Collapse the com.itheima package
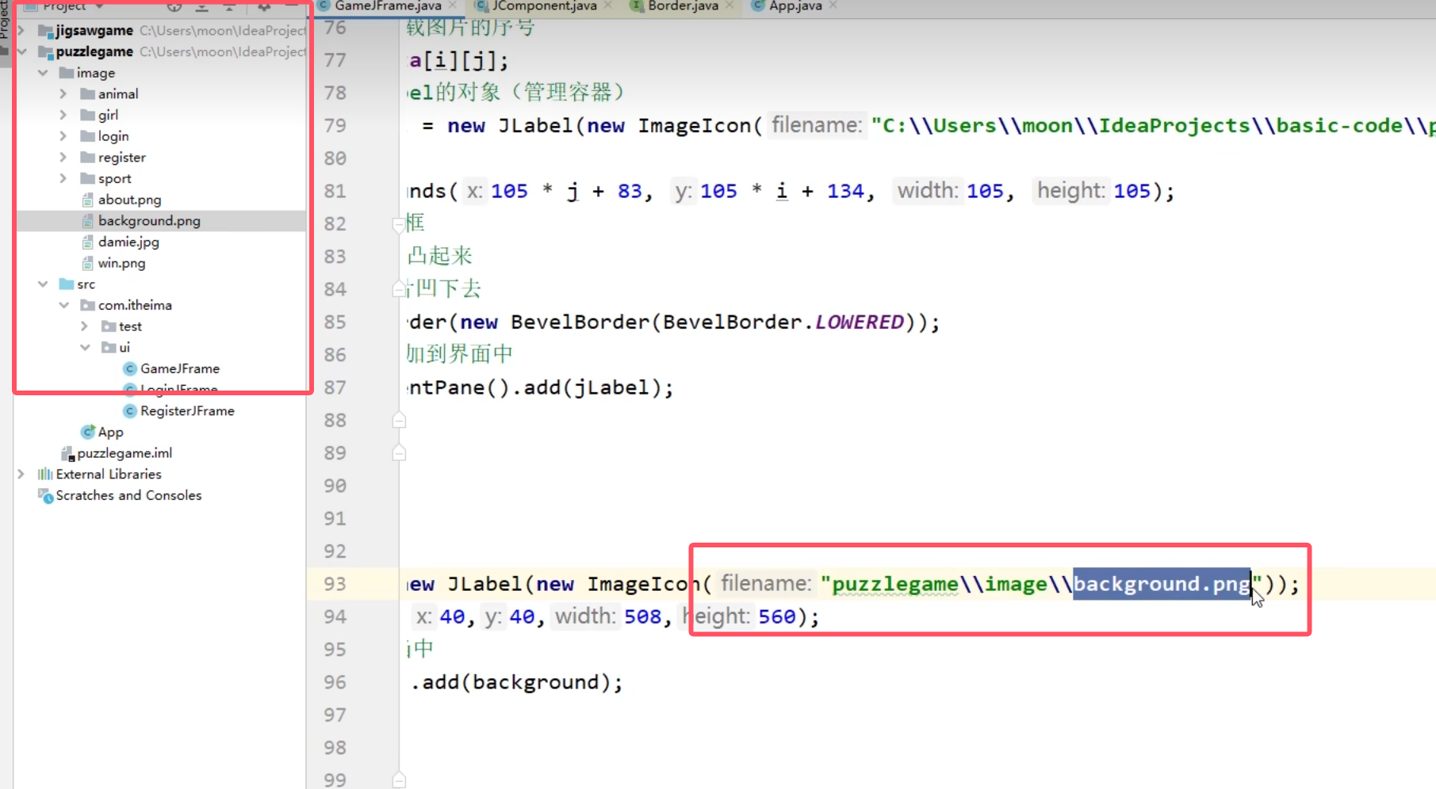The height and width of the screenshot is (789, 1436). [x=63, y=305]
